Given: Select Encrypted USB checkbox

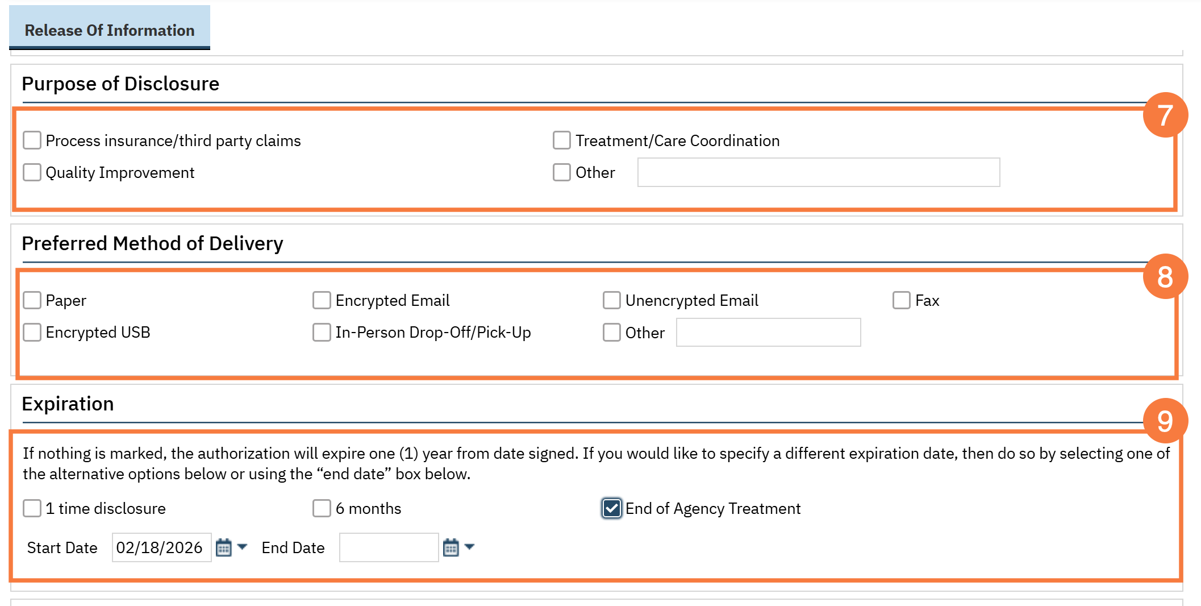Looking at the screenshot, I should click(x=32, y=332).
